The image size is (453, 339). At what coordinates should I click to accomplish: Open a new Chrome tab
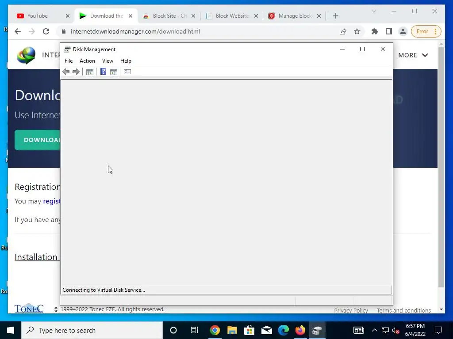pyautogui.click(x=336, y=16)
